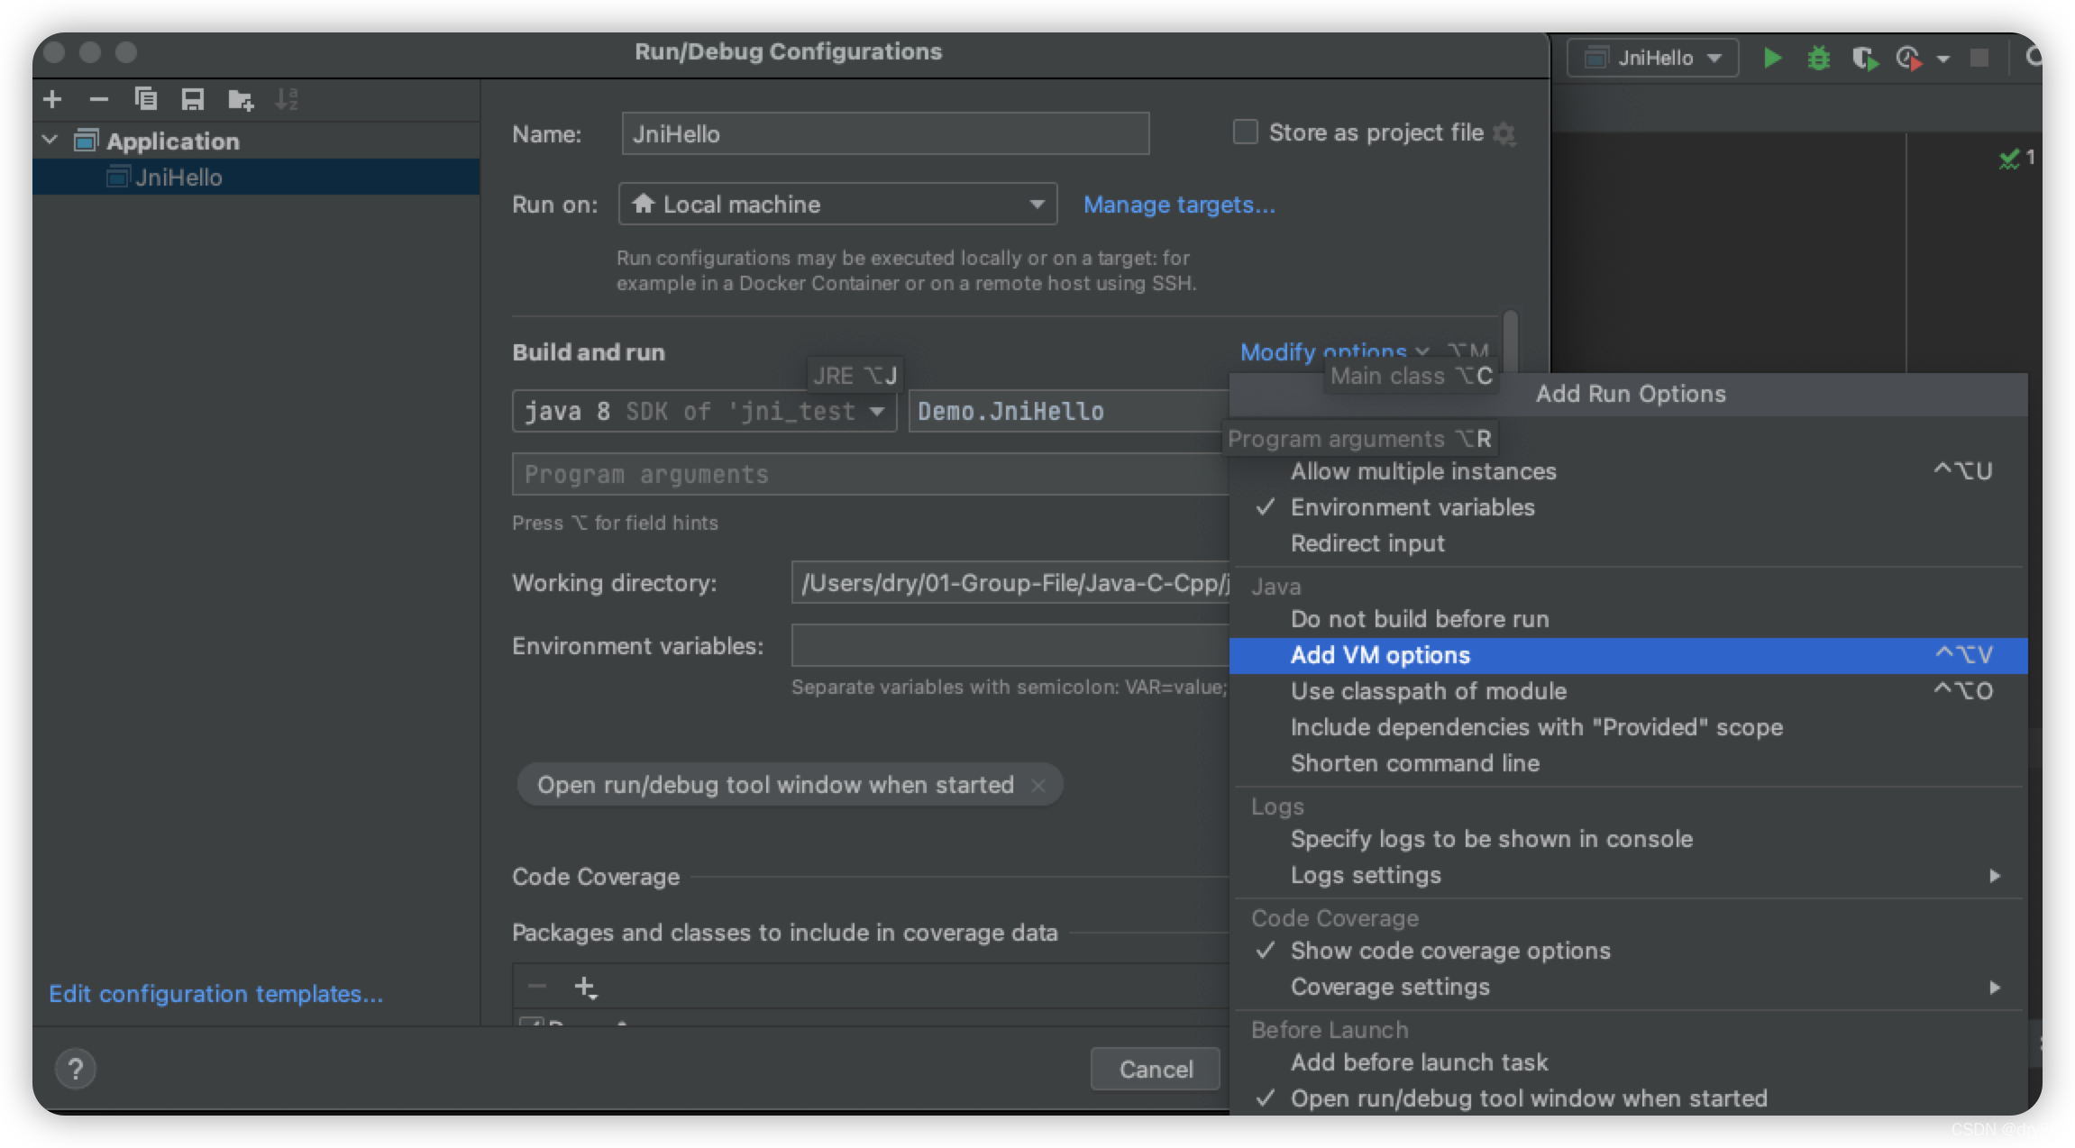Choose Add VM options
The width and height of the screenshot is (2075, 1148).
(1628, 655)
